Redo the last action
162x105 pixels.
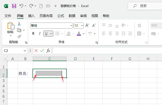click(31, 6)
